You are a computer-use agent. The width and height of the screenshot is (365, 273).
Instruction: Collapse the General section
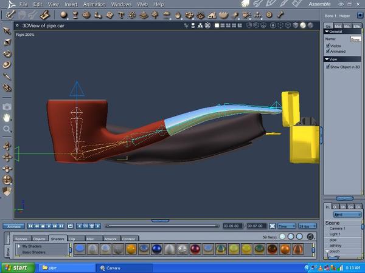(x=327, y=32)
